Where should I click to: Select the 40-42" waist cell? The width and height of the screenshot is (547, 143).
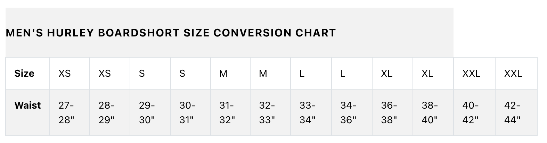(474, 112)
